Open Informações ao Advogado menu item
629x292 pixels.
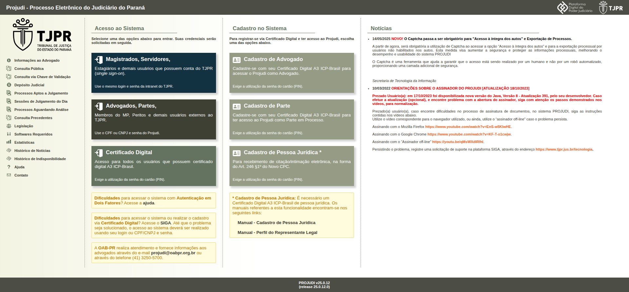click(x=37, y=60)
